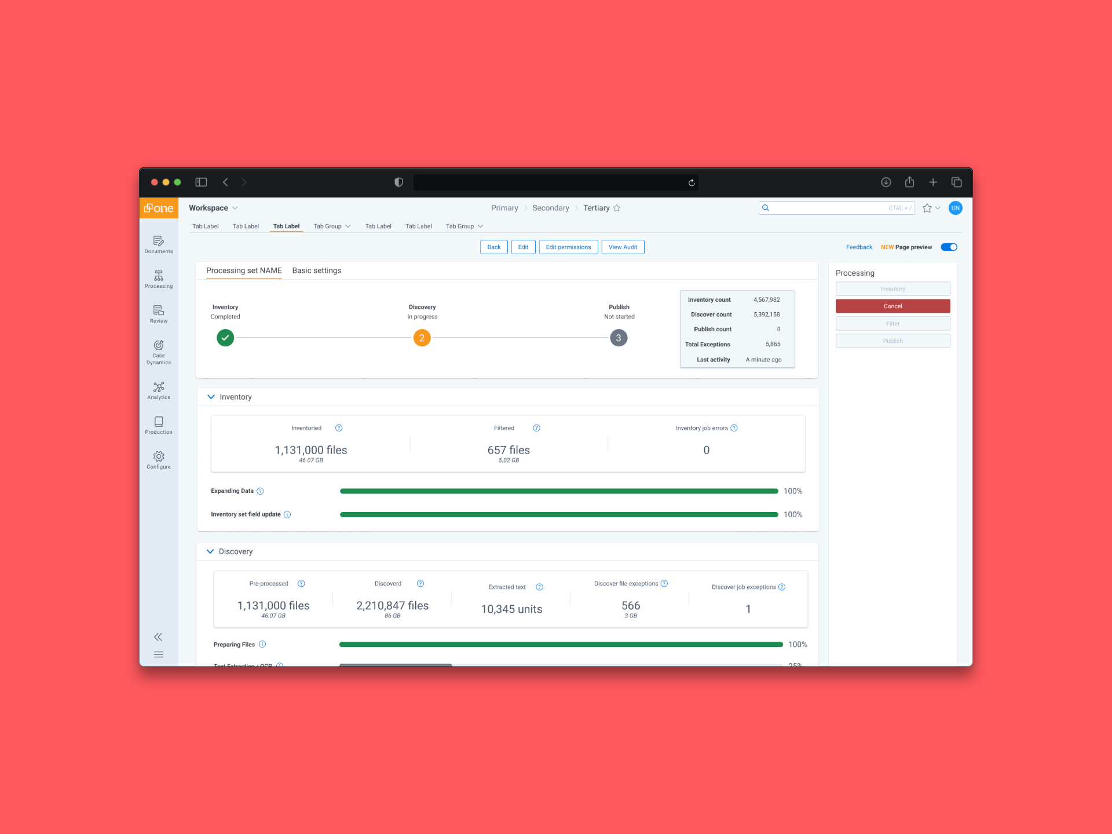Open the Production sidebar icon

(158, 425)
